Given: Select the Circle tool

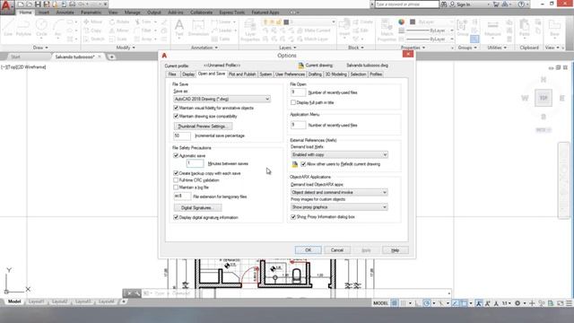Looking at the screenshot, I should [x=41, y=28].
